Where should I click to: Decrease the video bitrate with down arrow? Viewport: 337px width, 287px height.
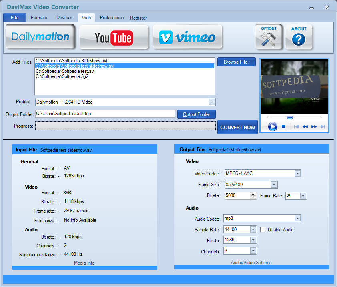click(x=253, y=197)
